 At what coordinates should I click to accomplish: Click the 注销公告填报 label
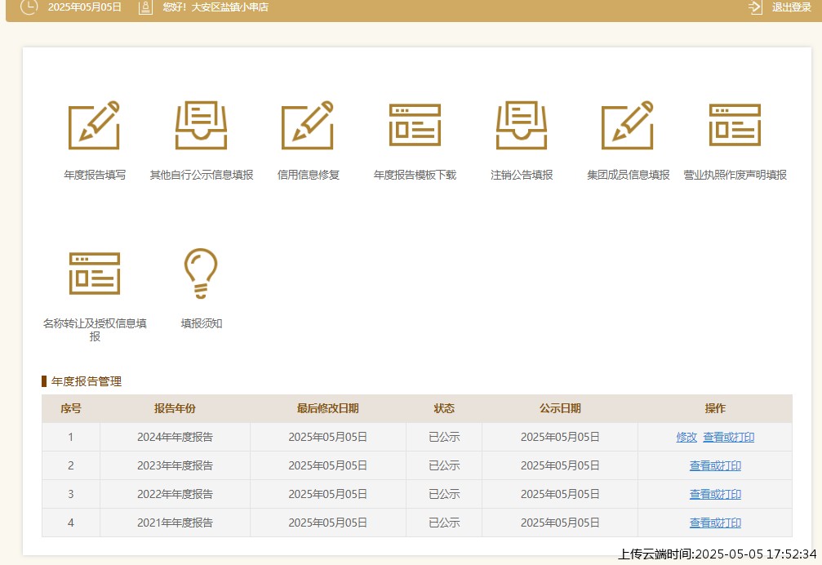click(x=522, y=175)
